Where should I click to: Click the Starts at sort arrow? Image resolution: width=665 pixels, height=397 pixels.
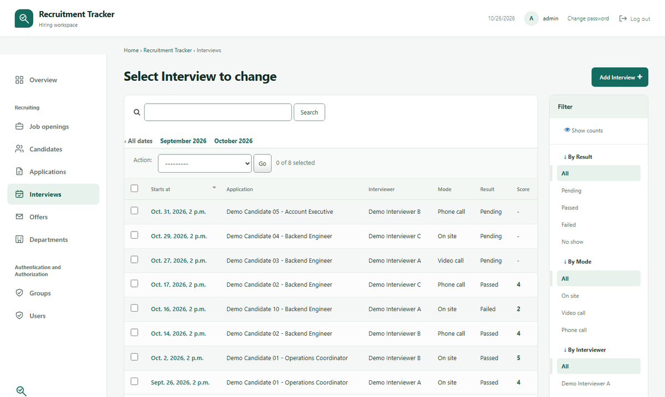coord(214,188)
